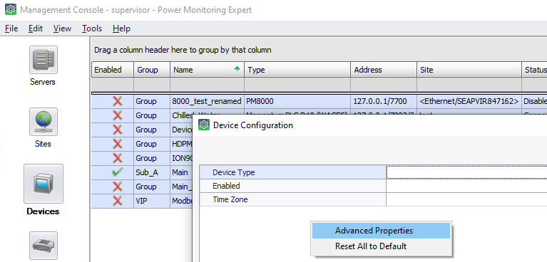Select the PM8000 type cell
Screen dimensions: 547x262
tap(297, 101)
